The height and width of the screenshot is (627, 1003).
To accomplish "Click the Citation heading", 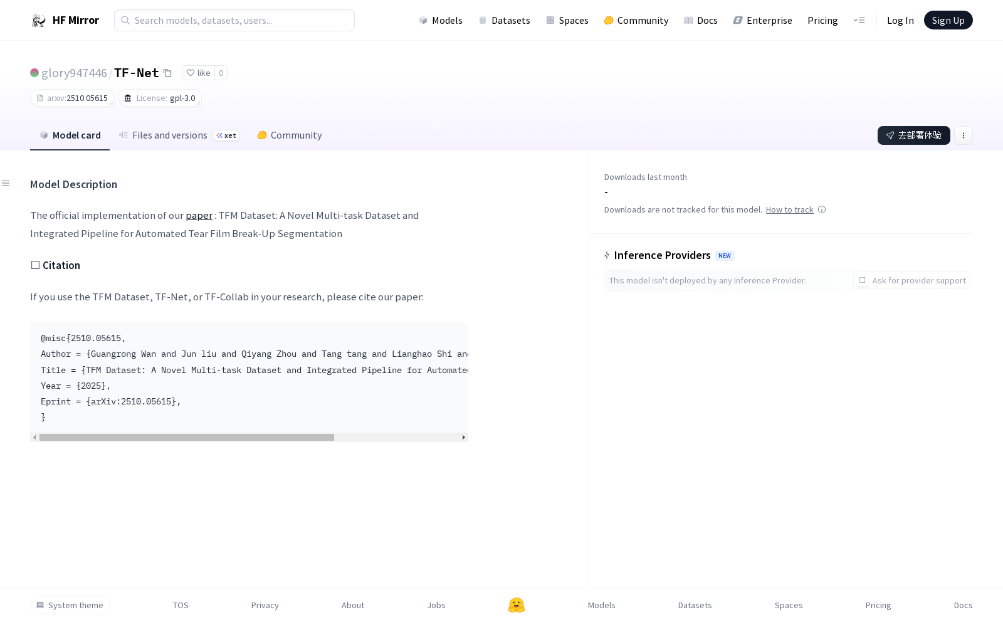I will click(x=55, y=265).
